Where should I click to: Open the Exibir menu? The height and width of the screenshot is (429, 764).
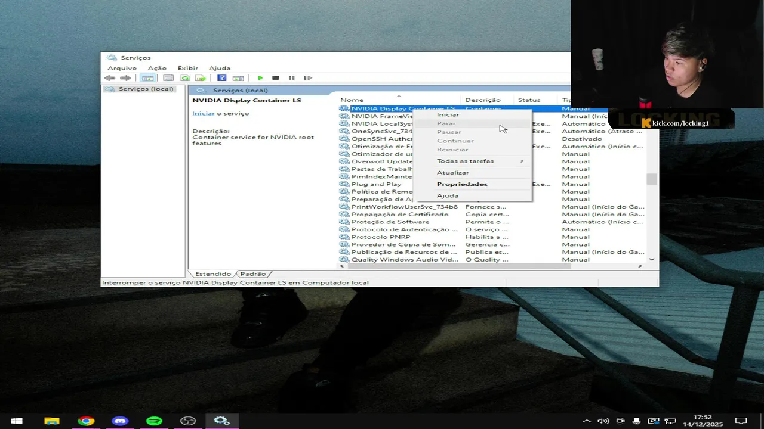(187, 68)
